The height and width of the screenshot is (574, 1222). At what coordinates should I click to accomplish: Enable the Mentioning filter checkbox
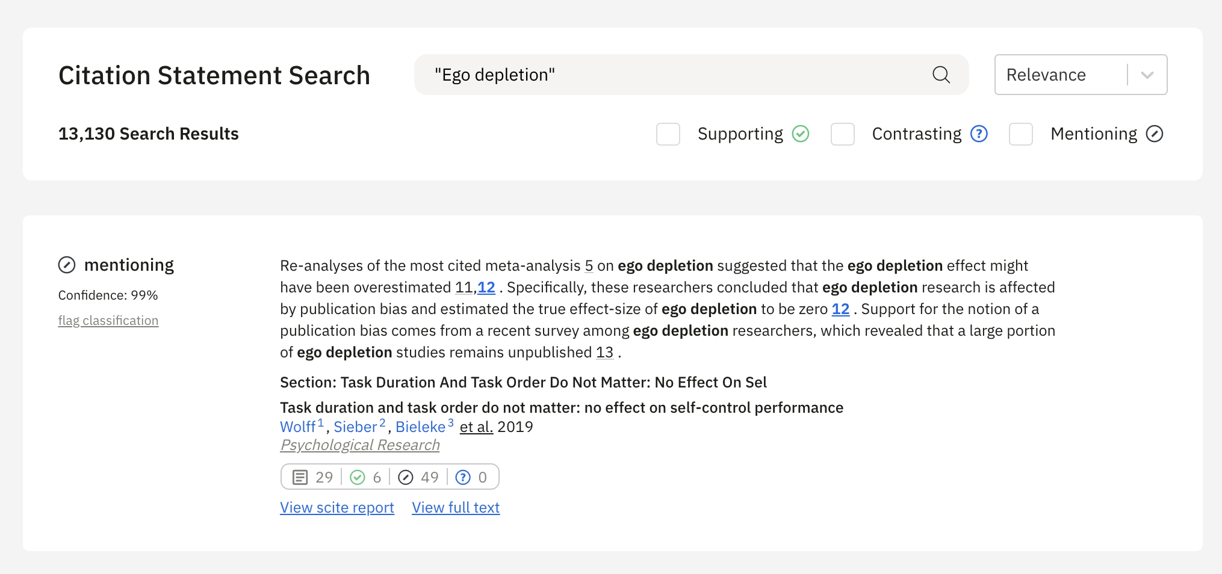[1020, 134]
